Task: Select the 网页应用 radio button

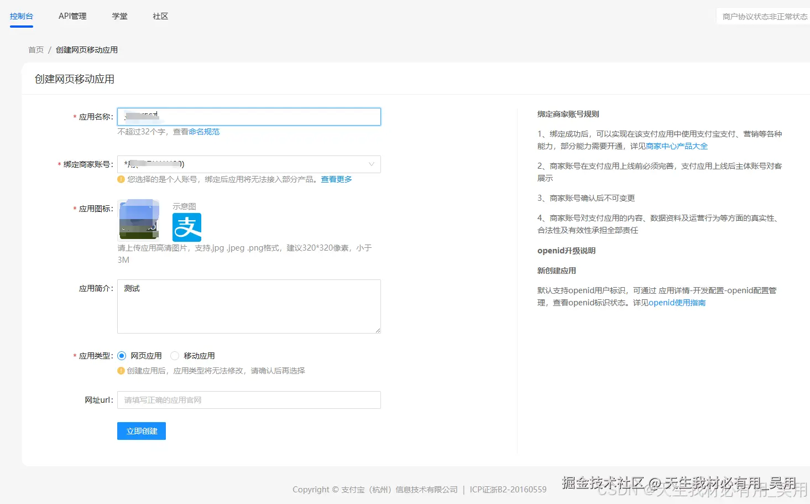Action: click(x=122, y=355)
